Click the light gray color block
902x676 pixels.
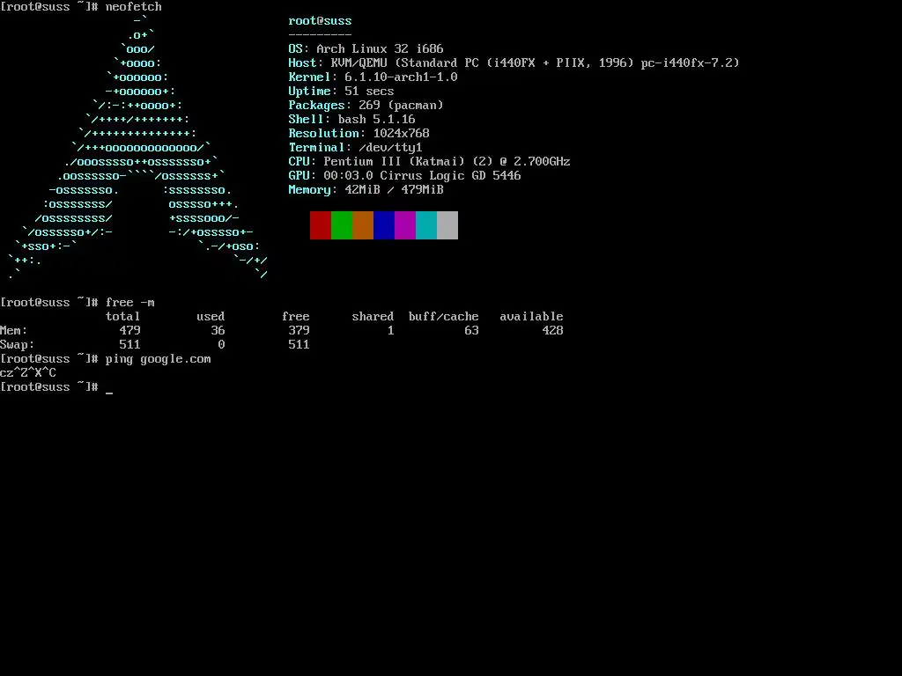447,225
